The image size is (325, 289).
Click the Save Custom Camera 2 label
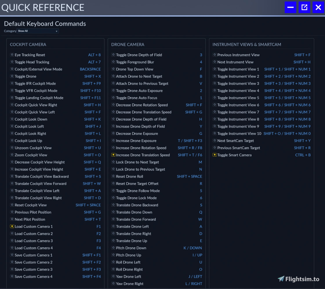click(x=34, y=262)
